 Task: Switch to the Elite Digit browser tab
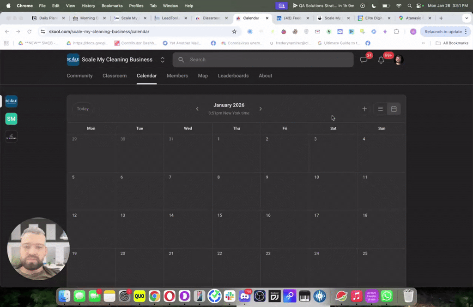point(373,18)
